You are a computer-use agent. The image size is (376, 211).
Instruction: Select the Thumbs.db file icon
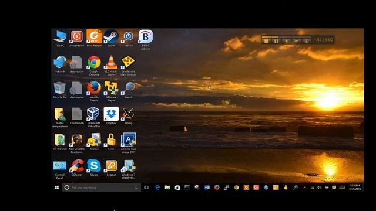[77, 116]
